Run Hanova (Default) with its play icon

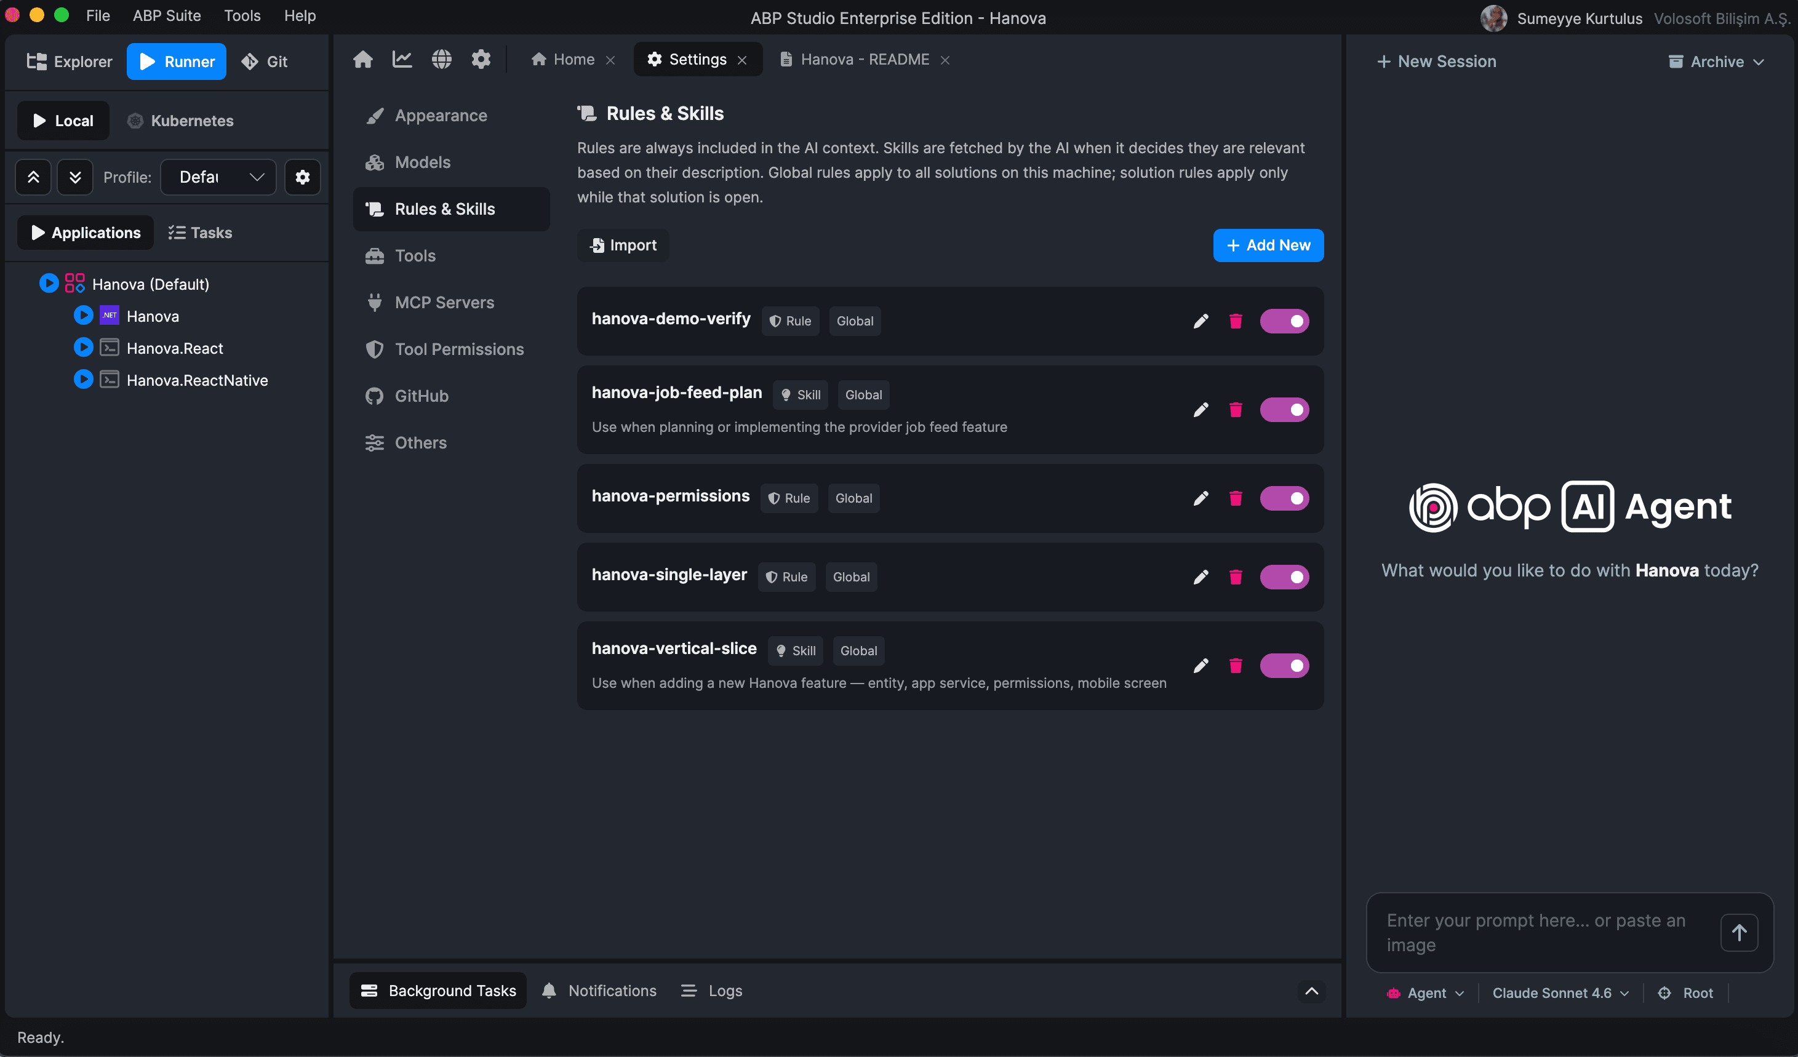pyautogui.click(x=49, y=284)
